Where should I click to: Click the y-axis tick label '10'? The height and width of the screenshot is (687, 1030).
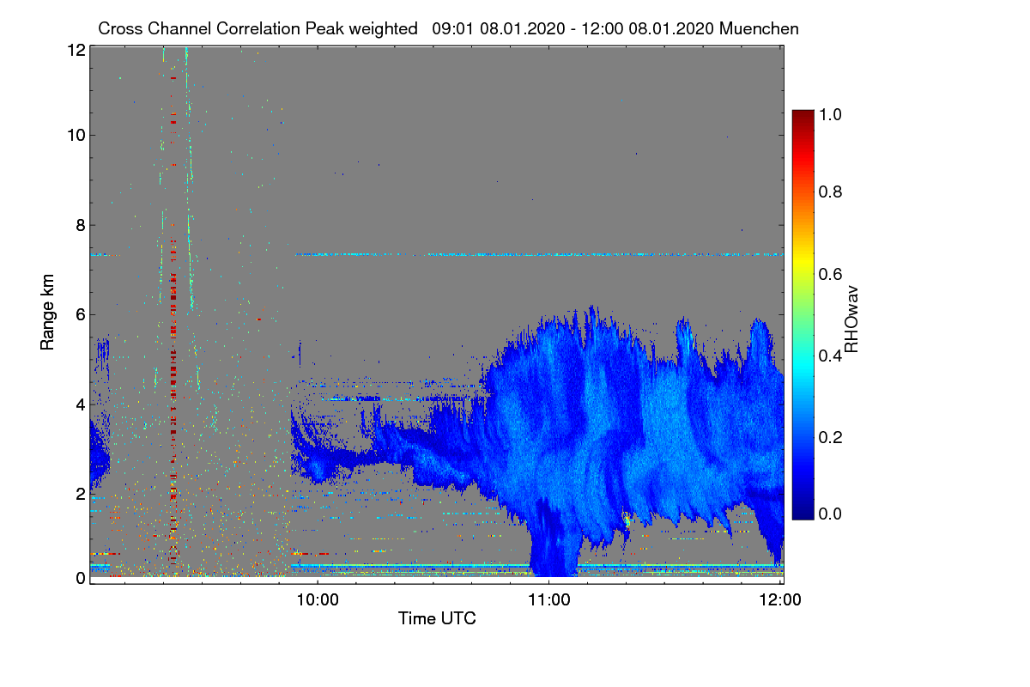76,135
